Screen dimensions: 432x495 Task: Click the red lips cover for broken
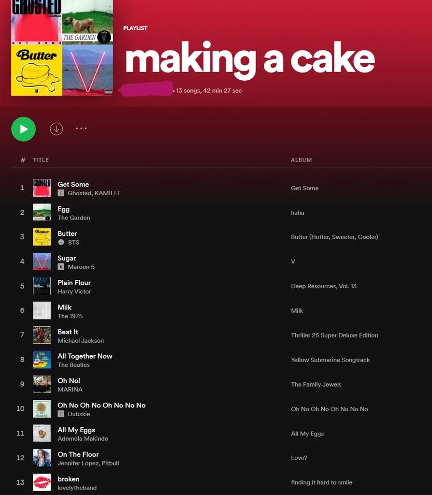[42, 482]
